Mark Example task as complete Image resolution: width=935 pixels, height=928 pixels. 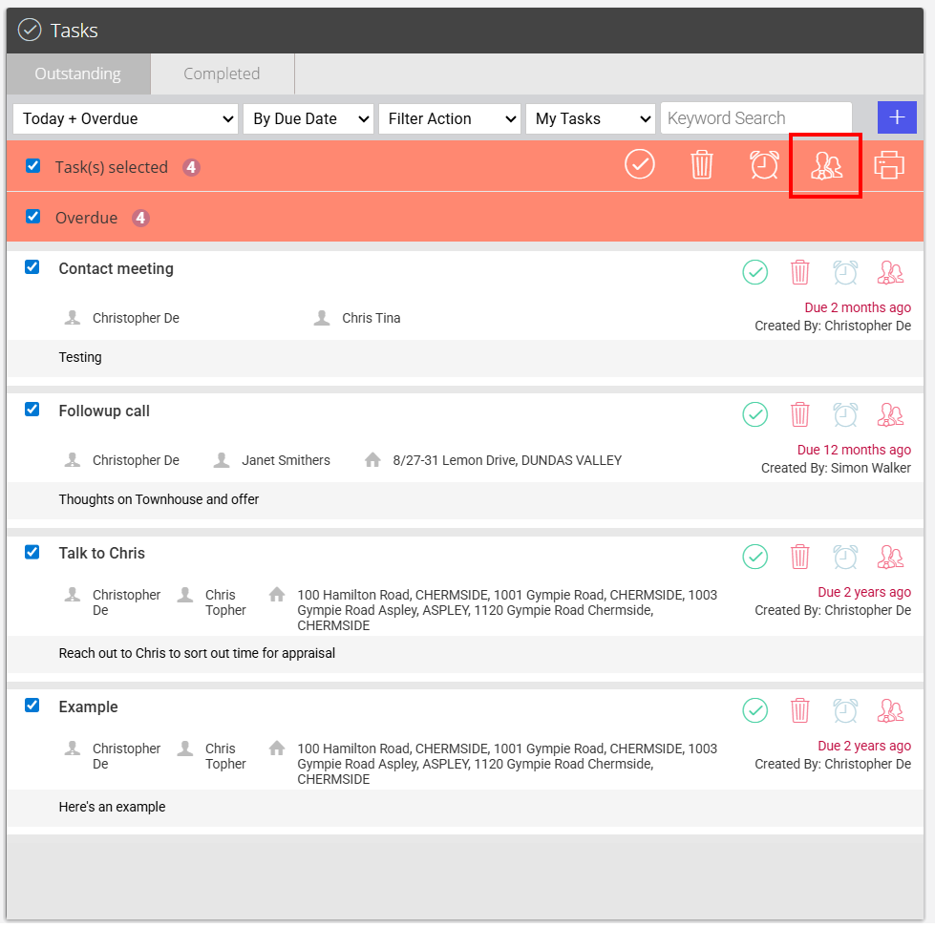point(754,710)
